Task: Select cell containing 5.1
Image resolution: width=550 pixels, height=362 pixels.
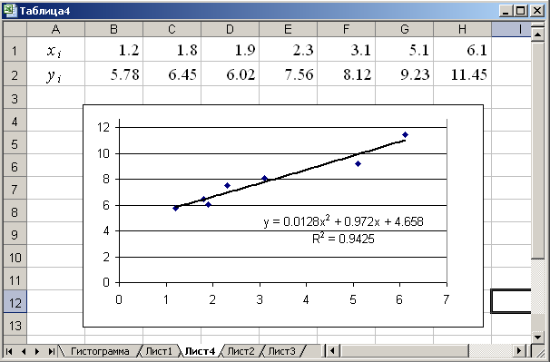Action: coord(405,50)
